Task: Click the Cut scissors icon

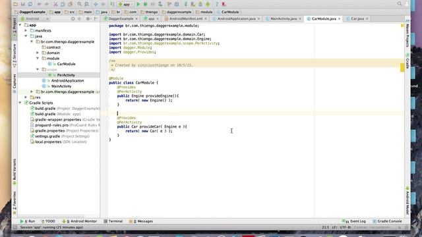Action: [x=55, y=4]
